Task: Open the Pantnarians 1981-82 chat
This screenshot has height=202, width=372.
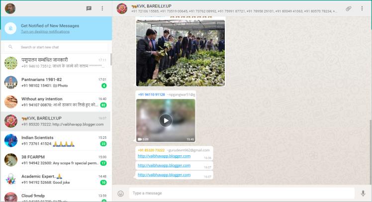Action: pyautogui.click(x=56, y=83)
